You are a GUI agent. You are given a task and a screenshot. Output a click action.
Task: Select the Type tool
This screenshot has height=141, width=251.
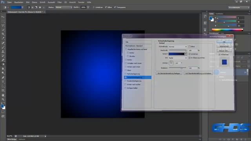click(3, 82)
